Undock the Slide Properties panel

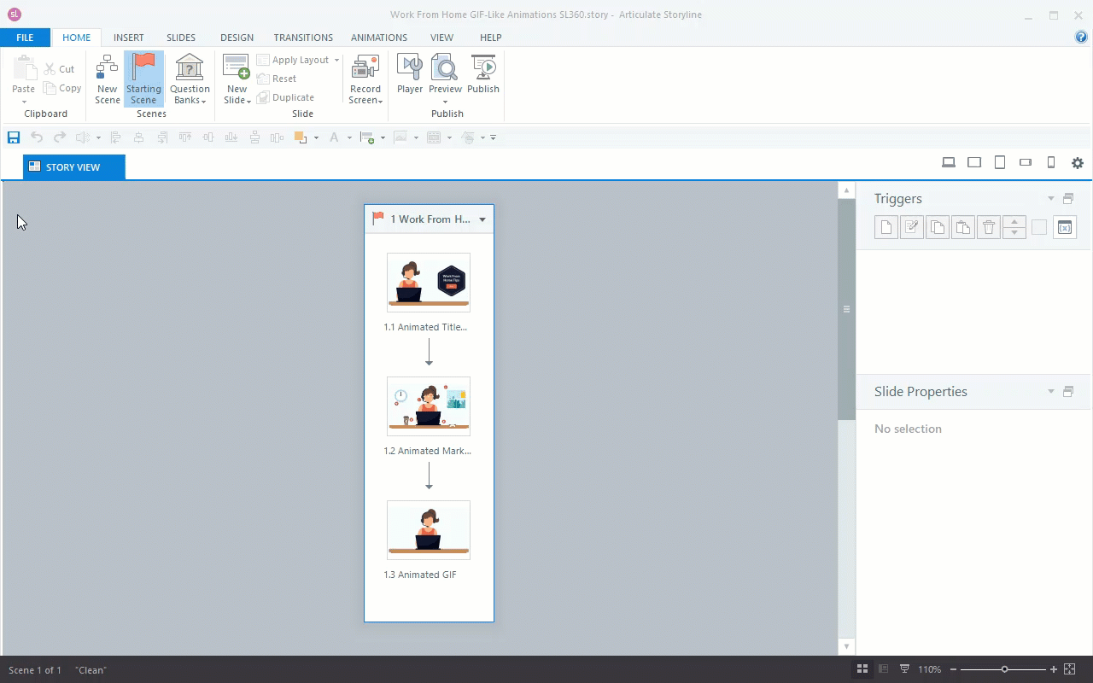click(x=1068, y=392)
